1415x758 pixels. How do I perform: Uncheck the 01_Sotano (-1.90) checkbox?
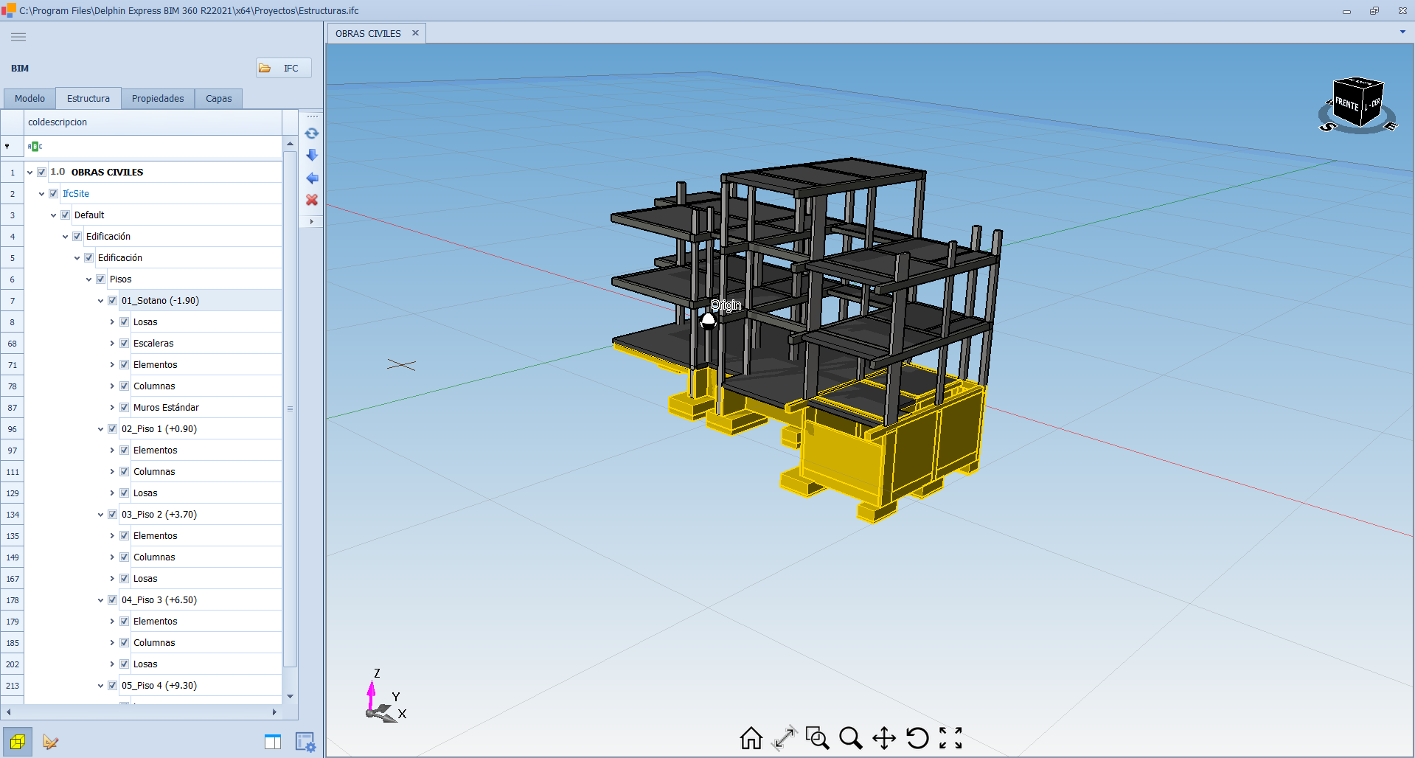(x=113, y=301)
